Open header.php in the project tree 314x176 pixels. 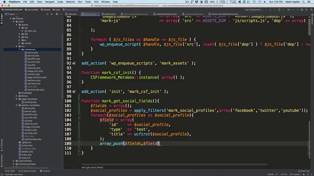coord(26,152)
